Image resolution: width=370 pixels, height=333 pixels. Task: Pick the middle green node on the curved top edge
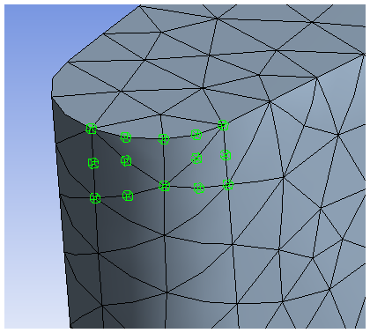coord(164,139)
